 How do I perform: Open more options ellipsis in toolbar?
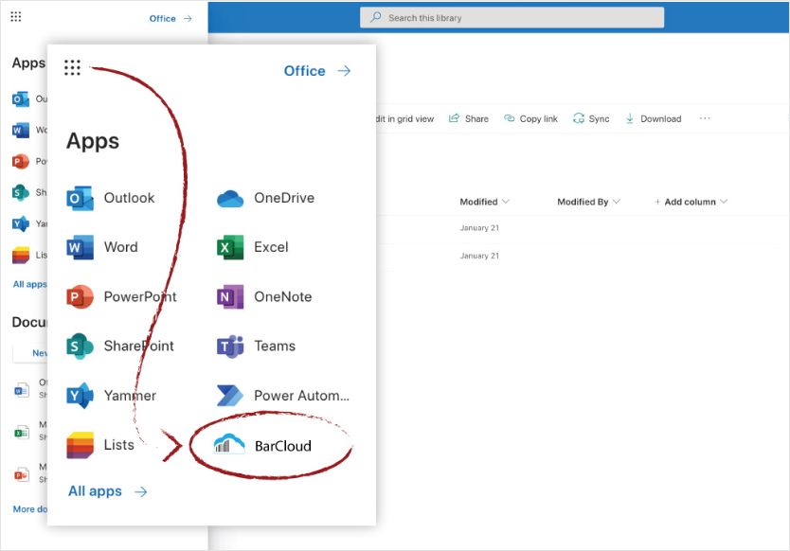point(705,118)
